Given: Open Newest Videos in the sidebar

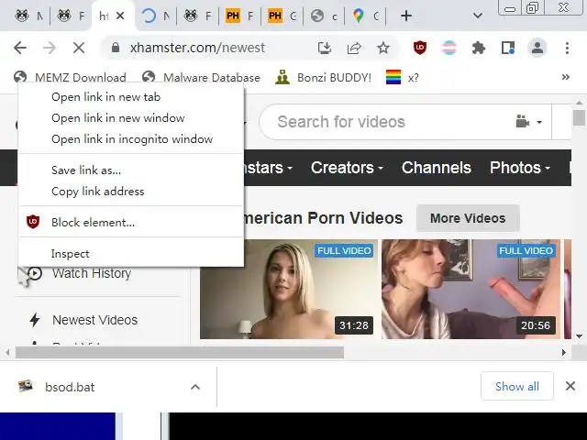Looking at the screenshot, I should [x=95, y=320].
